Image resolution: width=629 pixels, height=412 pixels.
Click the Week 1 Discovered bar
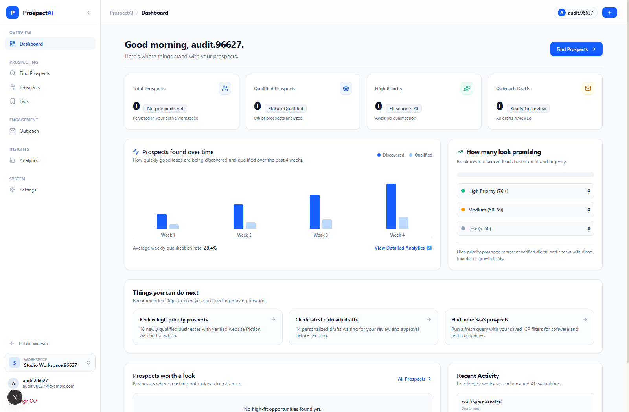pos(162,221)
